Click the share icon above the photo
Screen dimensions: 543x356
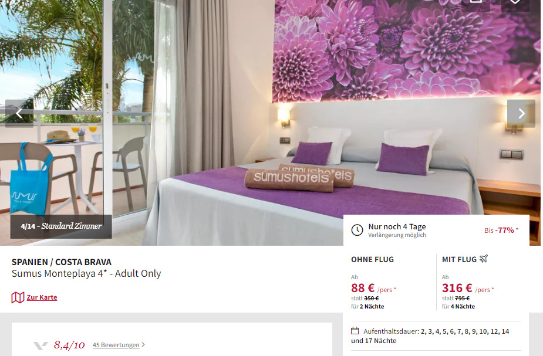(x=476, y=3)
